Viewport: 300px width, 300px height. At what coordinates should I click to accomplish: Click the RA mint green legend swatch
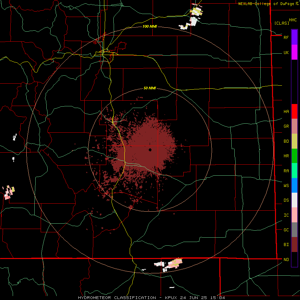point(294,171)
